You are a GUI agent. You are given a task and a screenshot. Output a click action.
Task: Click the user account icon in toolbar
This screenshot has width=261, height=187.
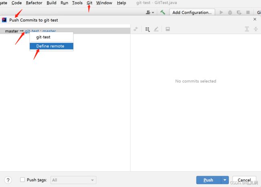click(x=150, y=12)
